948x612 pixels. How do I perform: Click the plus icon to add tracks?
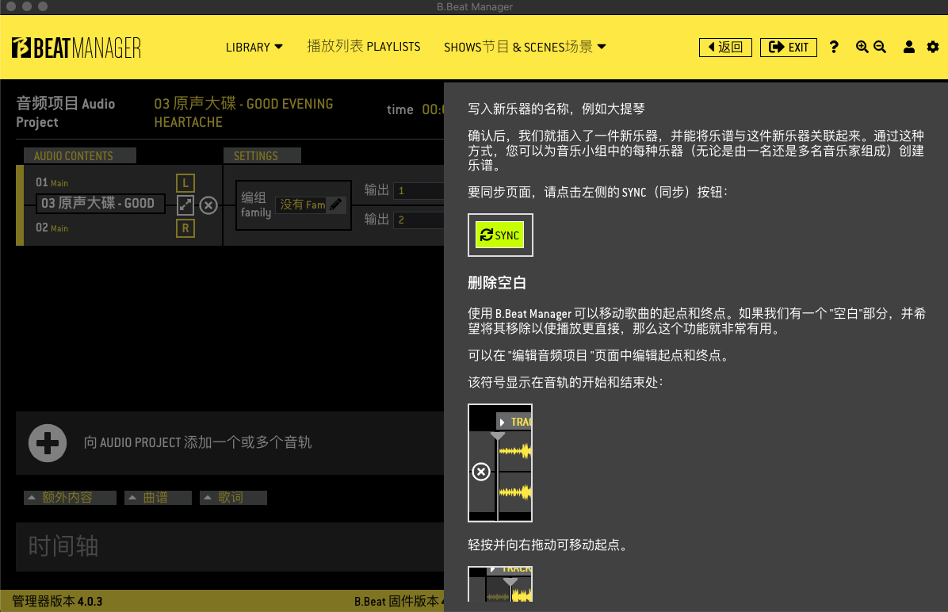pyautogui.click(x=47, y=443)
